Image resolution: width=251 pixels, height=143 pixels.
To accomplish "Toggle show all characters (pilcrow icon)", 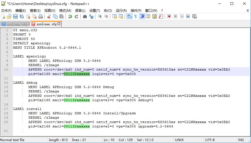I will 136,16.
